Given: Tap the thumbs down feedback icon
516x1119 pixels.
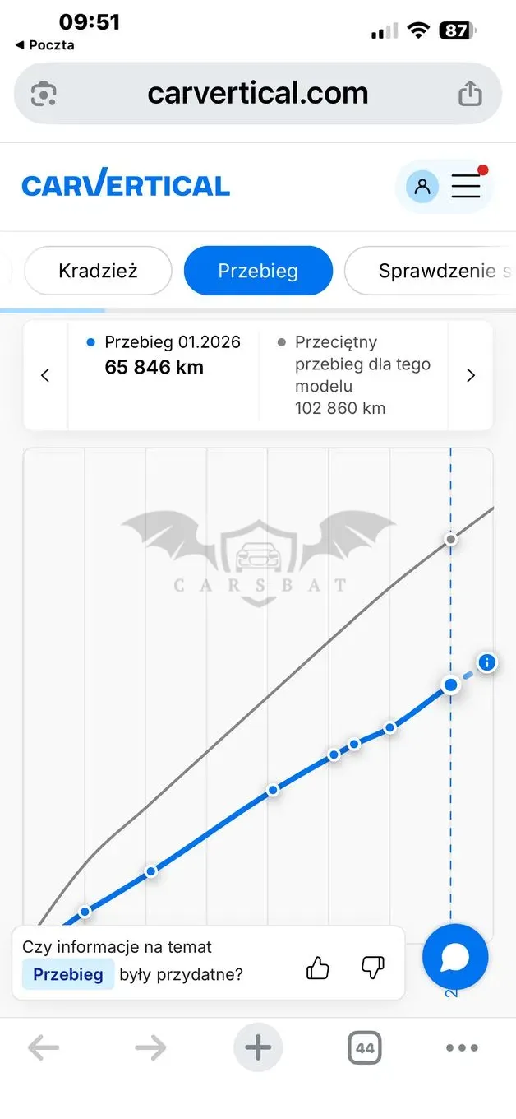Looking at the screenshot, I should coord(372,968).
